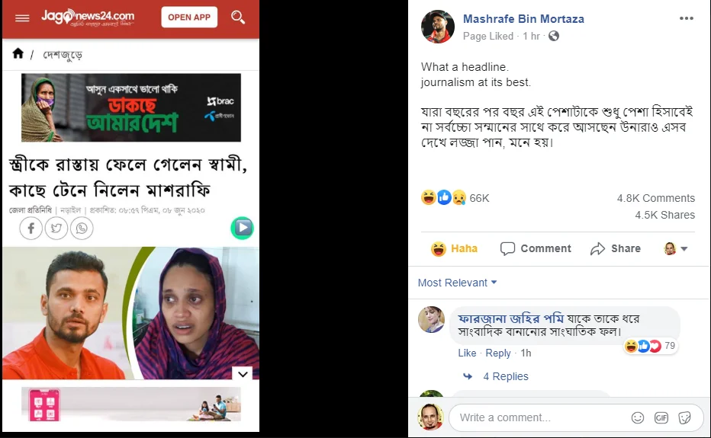Focus the Write a comment field
Screen dimensions: 711x438
(539, 417)
